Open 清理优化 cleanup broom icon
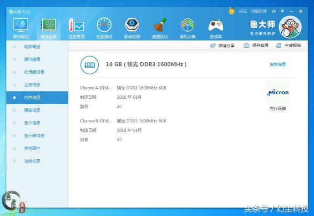314x216 pixels. 160,28
